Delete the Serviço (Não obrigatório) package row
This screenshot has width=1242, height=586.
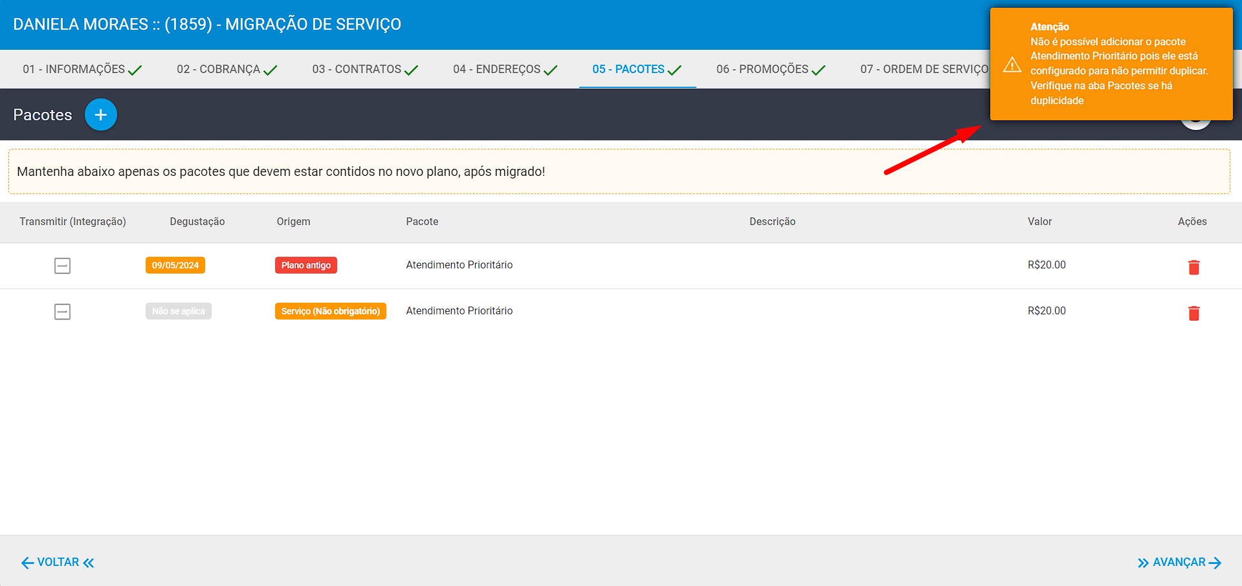click(x=1194, y=313)
